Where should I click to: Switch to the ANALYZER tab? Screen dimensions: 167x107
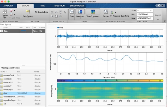coord(8,5)
